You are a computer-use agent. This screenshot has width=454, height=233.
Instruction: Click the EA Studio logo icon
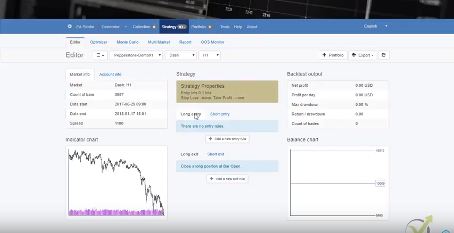coord(70,27)
